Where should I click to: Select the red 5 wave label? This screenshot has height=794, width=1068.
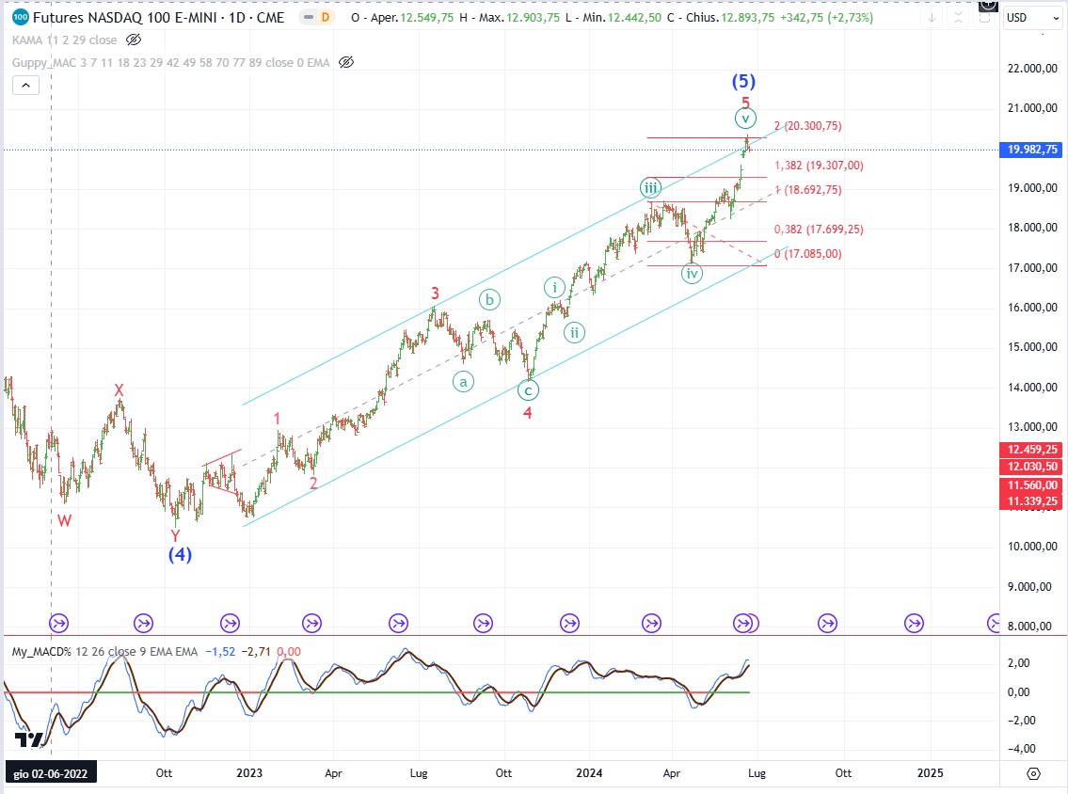click(746, 103)
